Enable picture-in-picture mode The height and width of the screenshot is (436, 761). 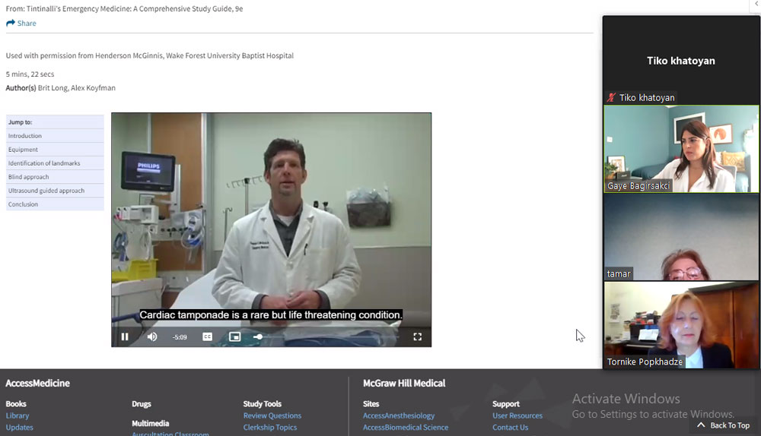(235, 336)
